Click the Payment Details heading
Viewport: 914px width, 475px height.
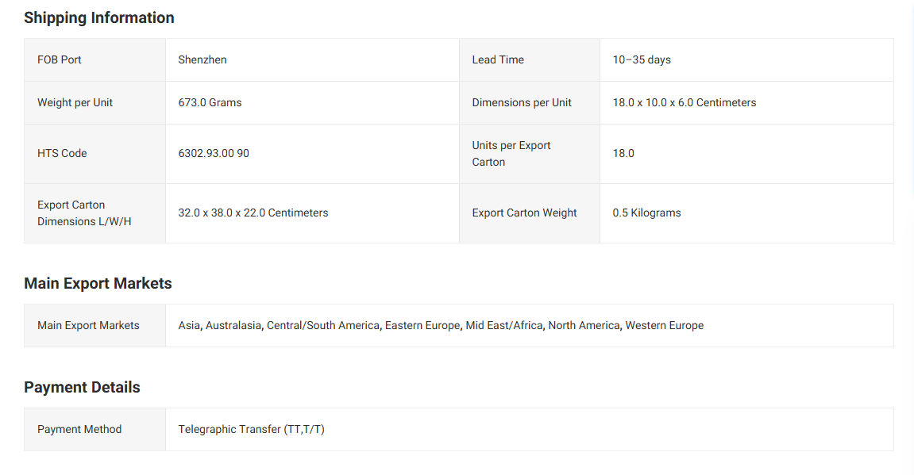coord(82,387)
